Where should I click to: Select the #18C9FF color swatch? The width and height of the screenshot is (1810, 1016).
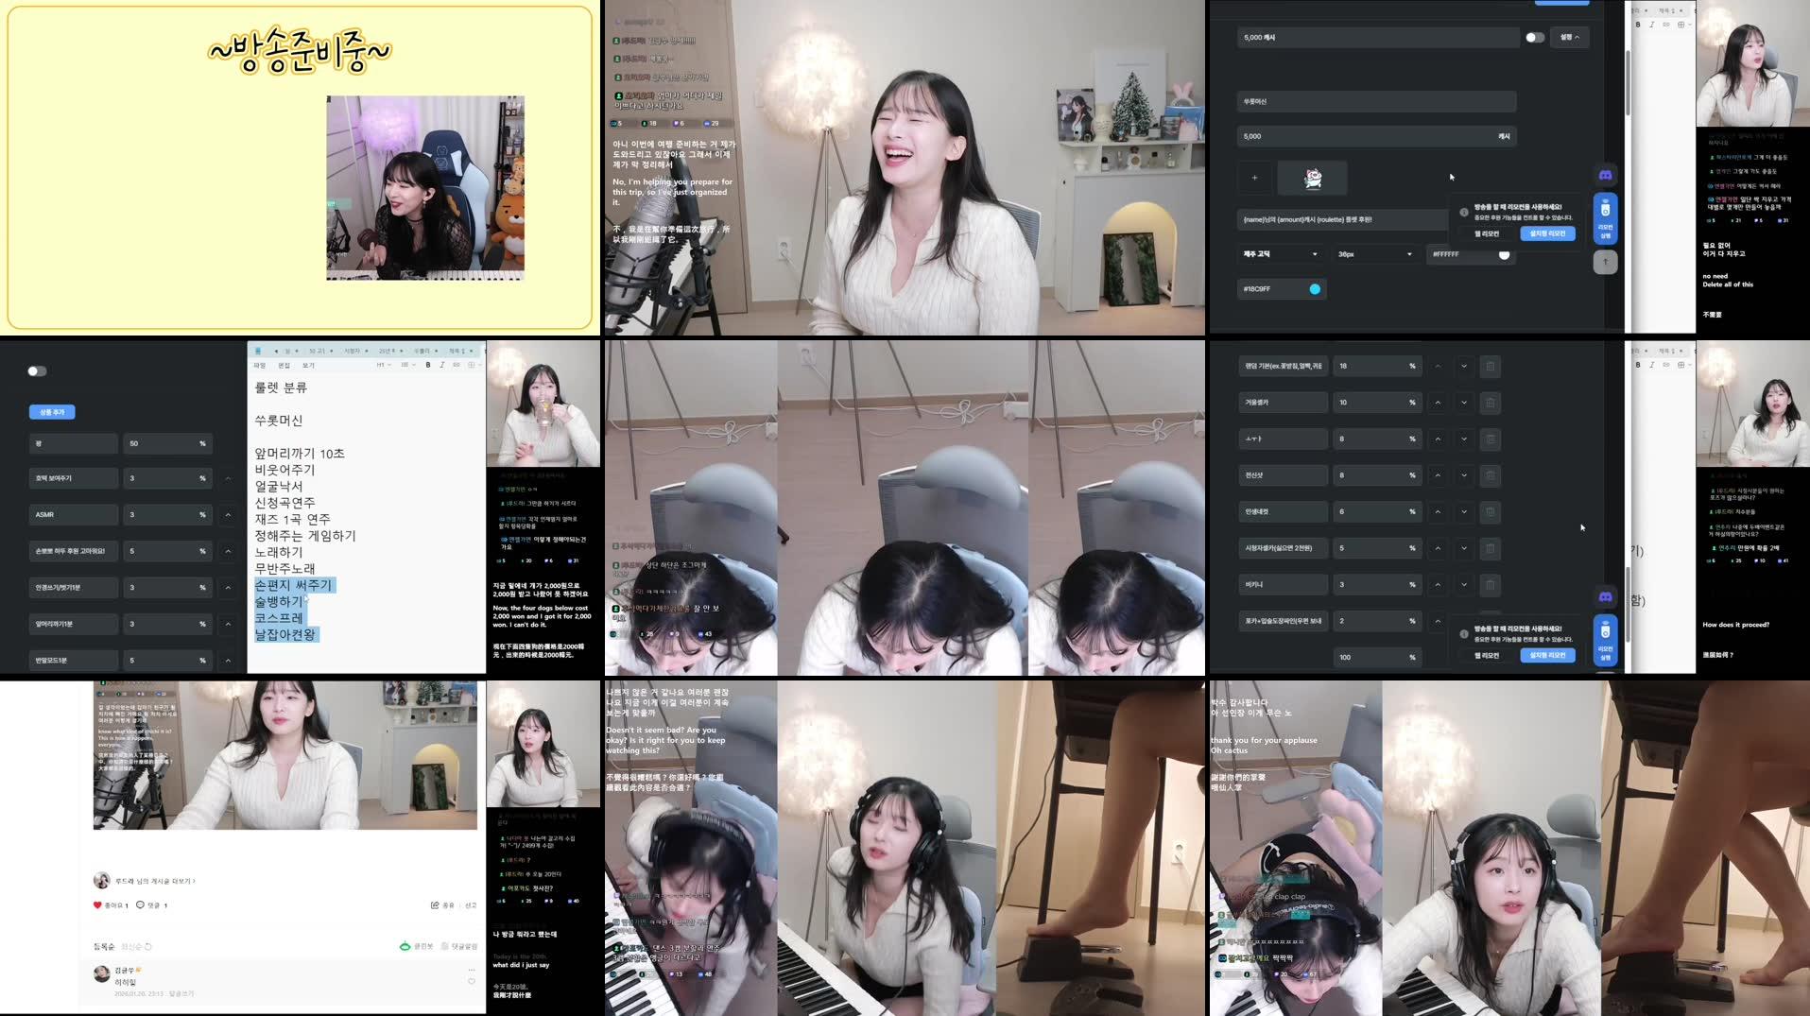tap(1314, 288)
